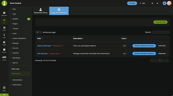The width and height of the screenshot is (173, 96).
Task: Open the Site Manager role link
Action: pyautogui.click(x=43, y=53)
